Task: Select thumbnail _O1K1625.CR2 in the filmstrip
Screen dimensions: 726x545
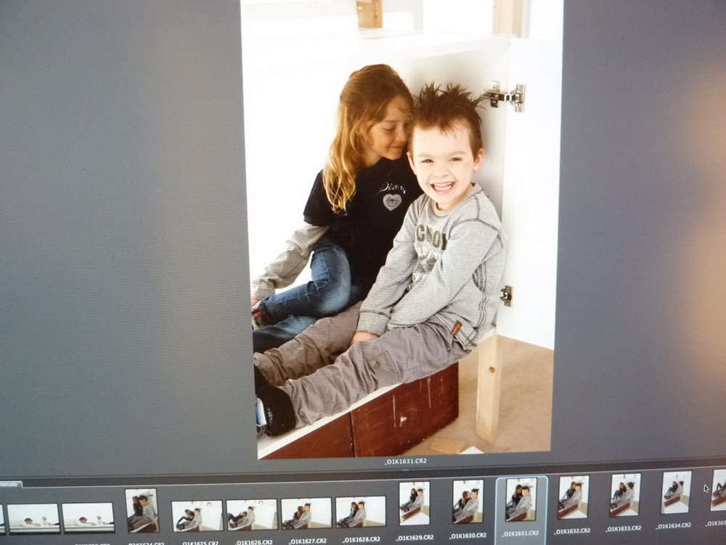Action: [x=197, y=515]
